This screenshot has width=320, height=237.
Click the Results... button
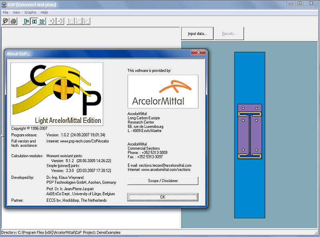(x=229, y=34)
